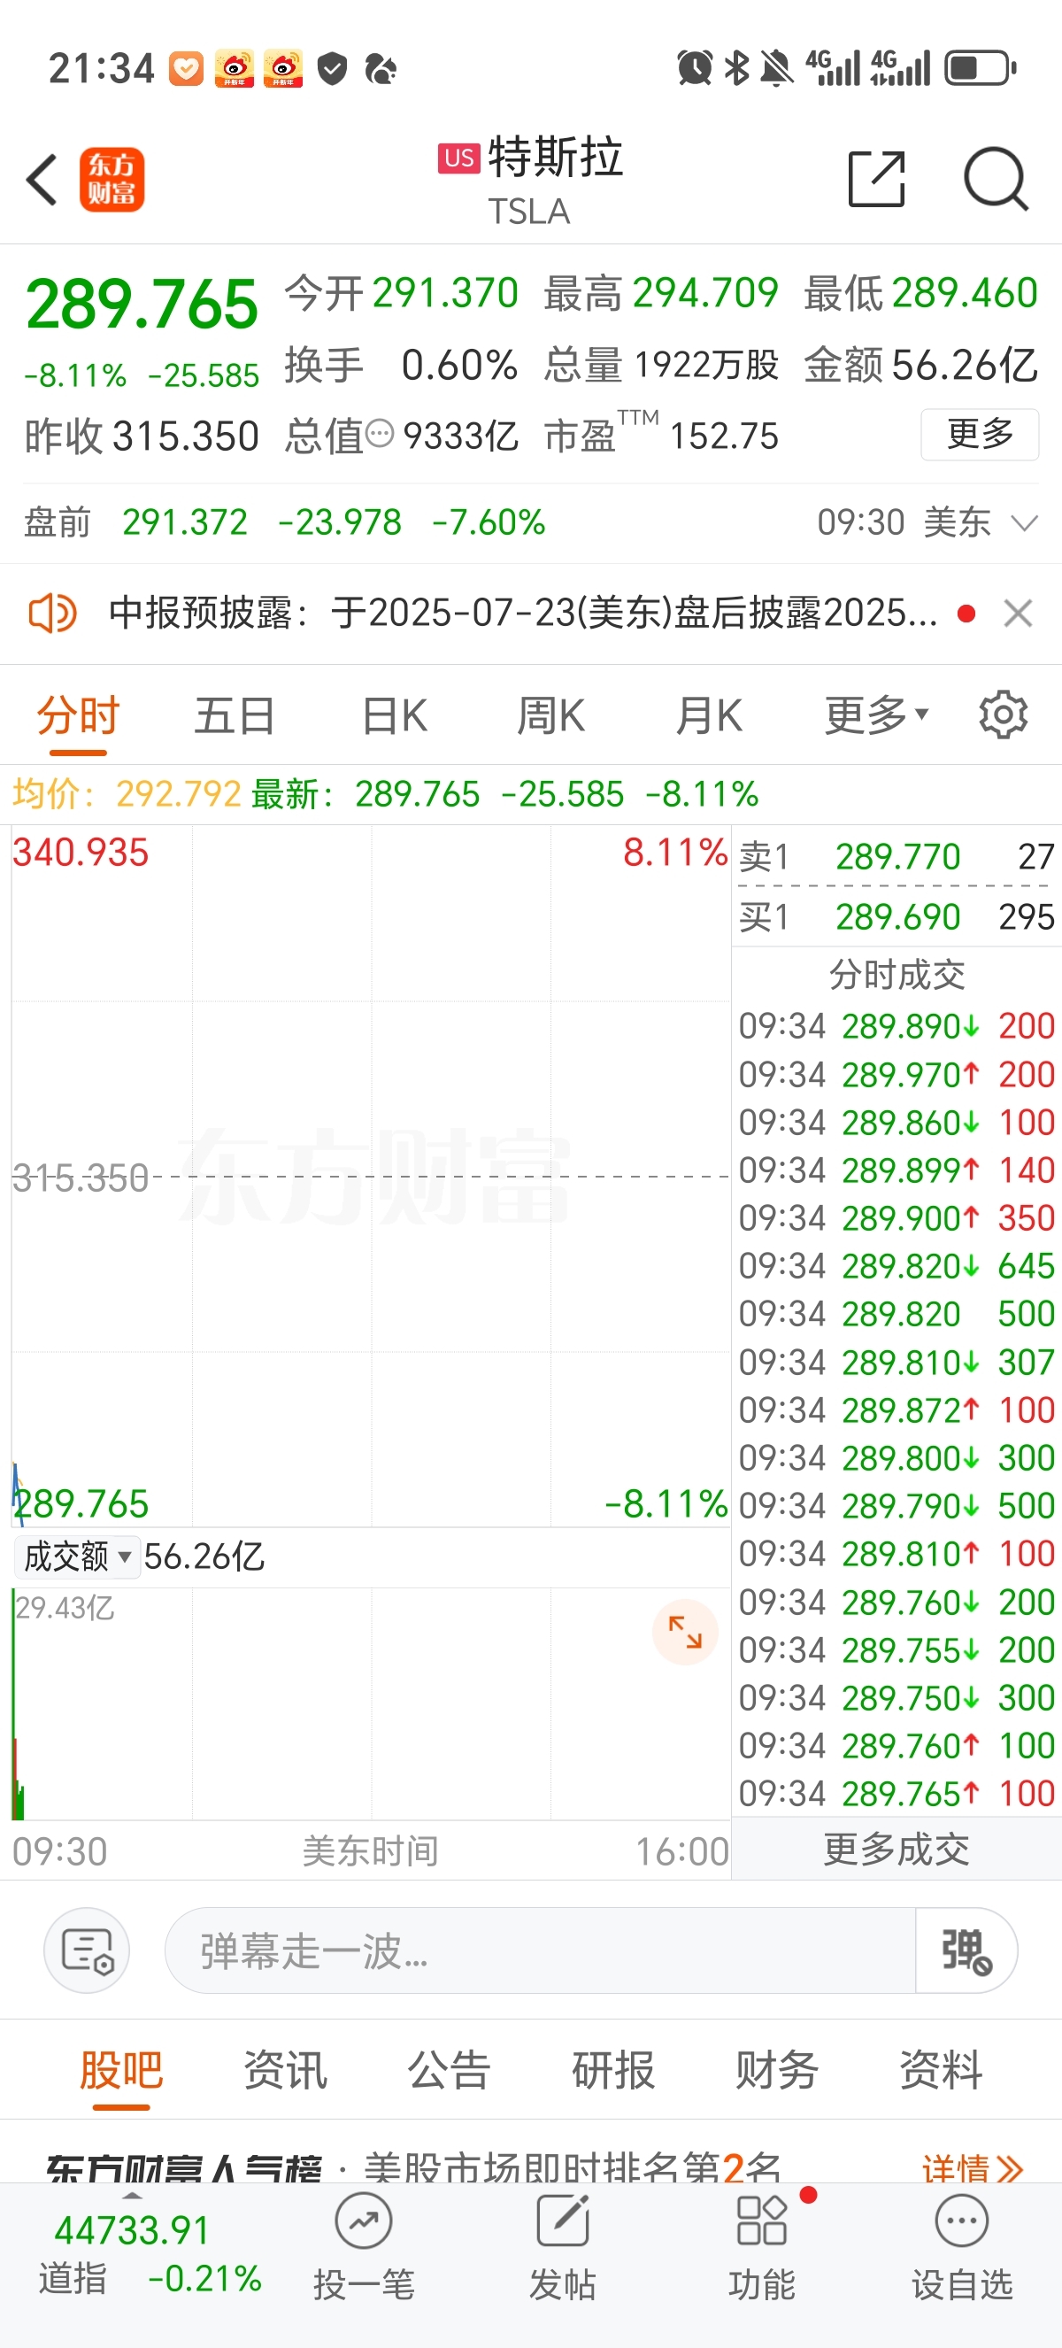
Task: Tap the trade row 289.820 645
Action: [x=897, y=1266]
